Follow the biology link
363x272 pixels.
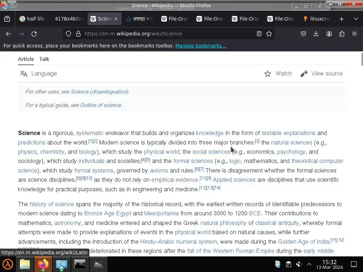[x=88, y=152]
